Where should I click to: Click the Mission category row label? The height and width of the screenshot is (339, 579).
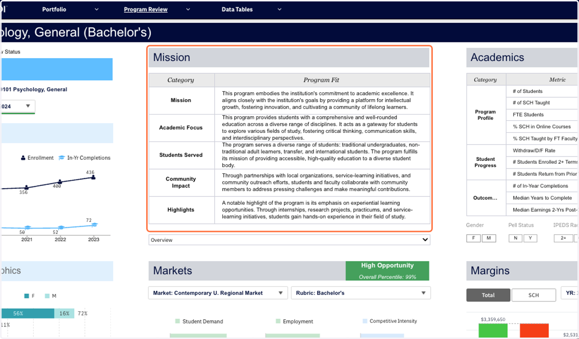[x=181, y=100]
